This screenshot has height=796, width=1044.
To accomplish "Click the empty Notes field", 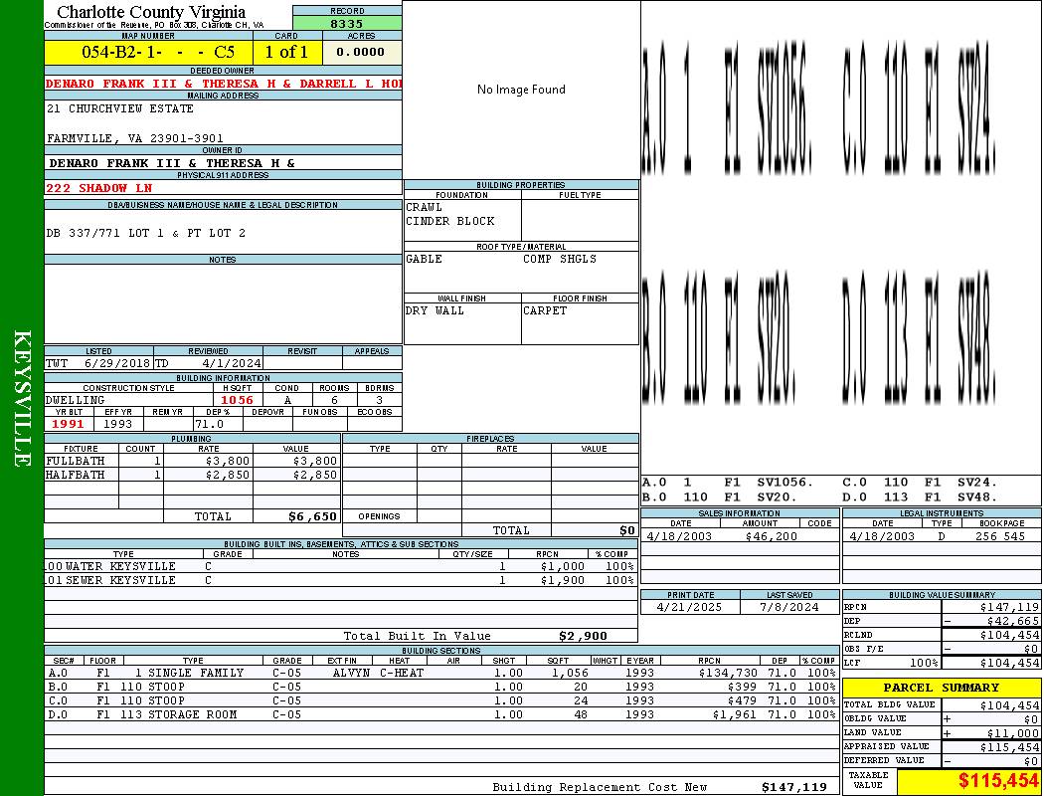I will pyautogui.click(x=223, y=303).
